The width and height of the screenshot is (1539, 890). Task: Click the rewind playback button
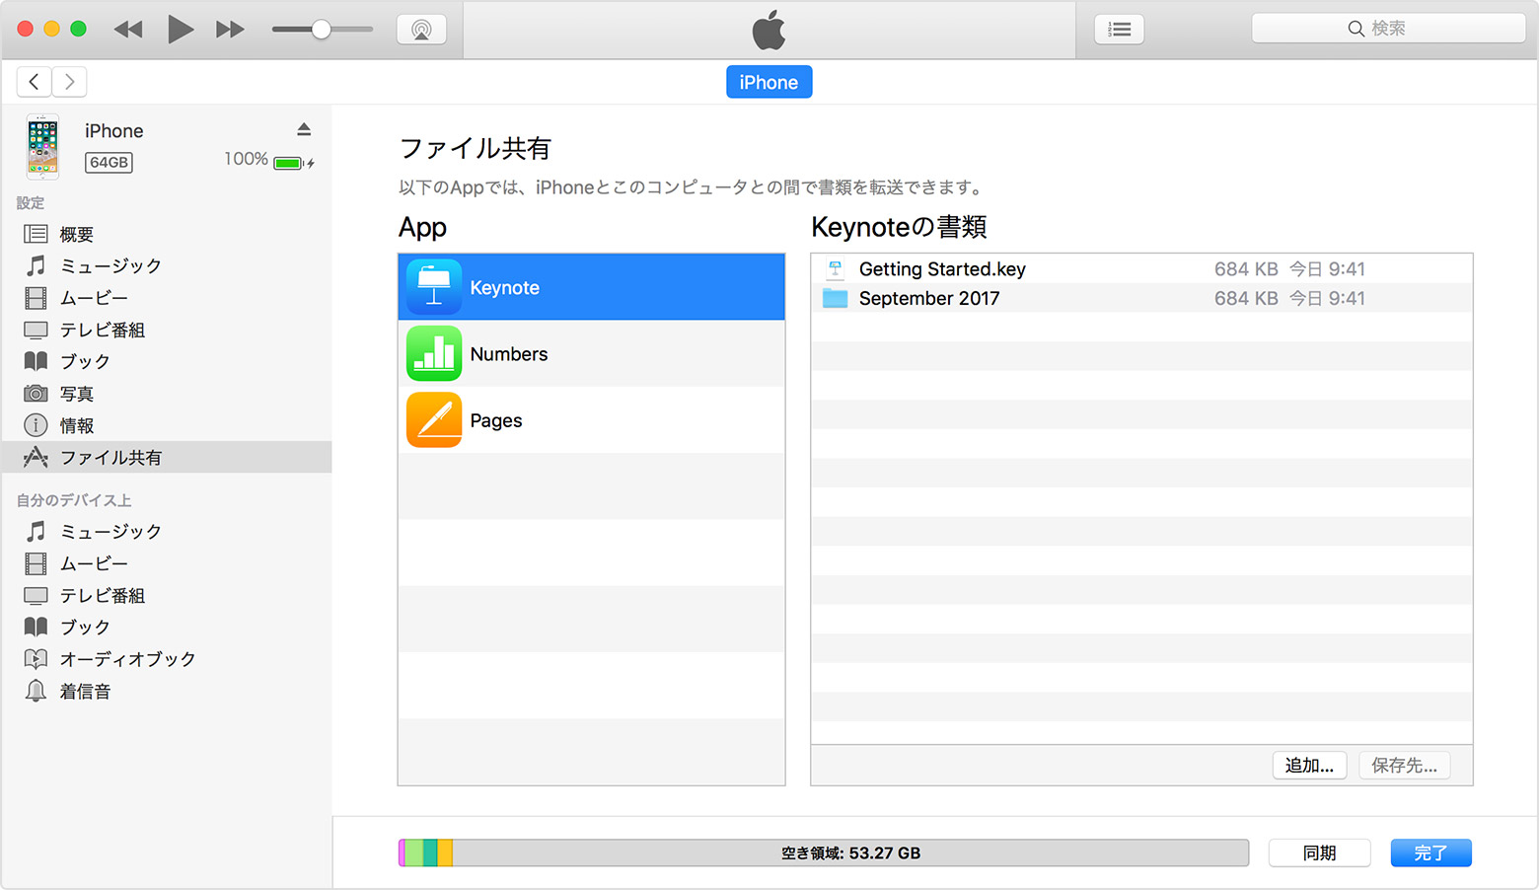point(128,30)
